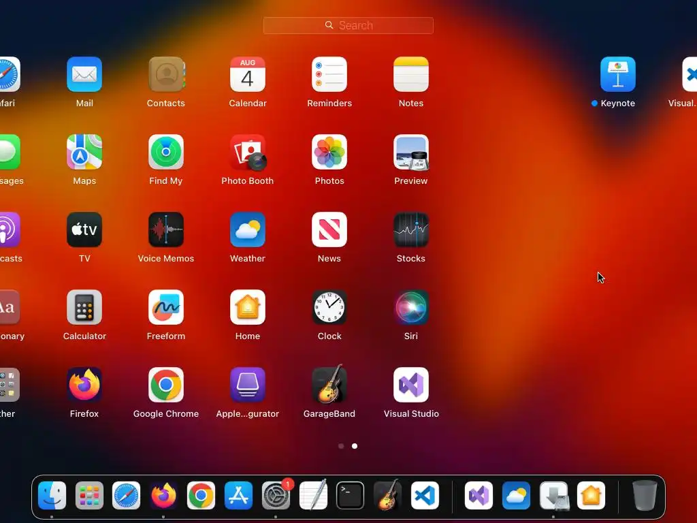
Task: Click the Launchpad Search field
Action: (348, 25)
